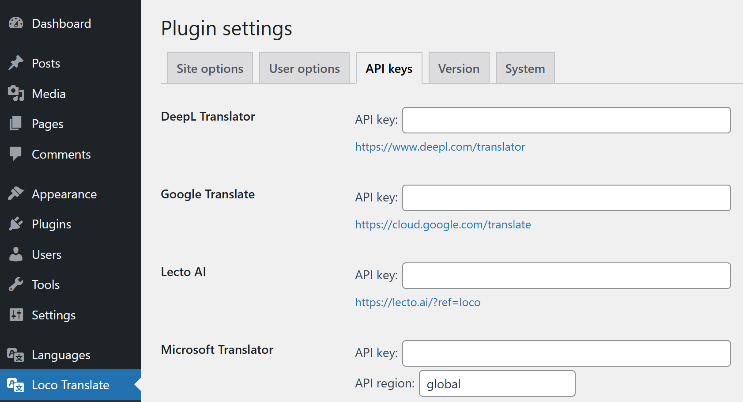Go to the Posts menu
The height and width of the screenshot is (402, 743).
[x=46, y=63]
